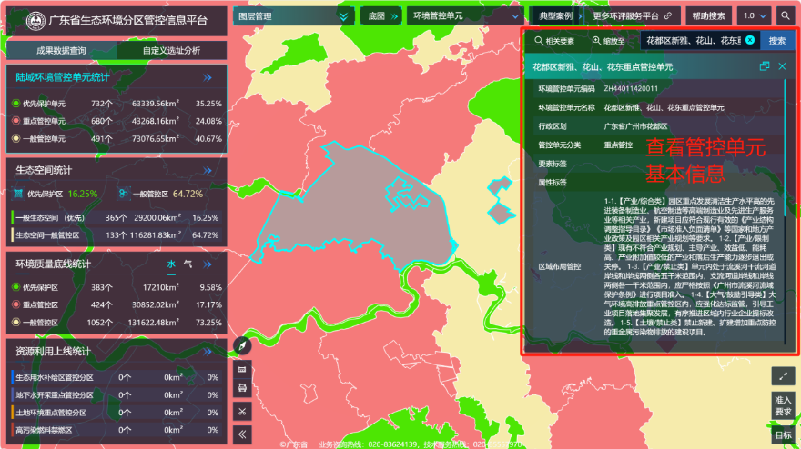The image size is (801, 449).
Task: Toggle 一般管控单元 yellow radio indicator
Action: (16, 139)
